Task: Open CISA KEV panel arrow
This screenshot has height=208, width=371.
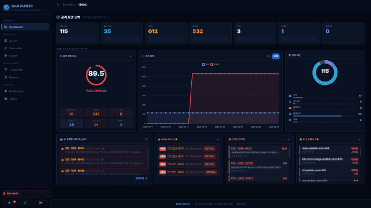Action: tap(218, 139)
